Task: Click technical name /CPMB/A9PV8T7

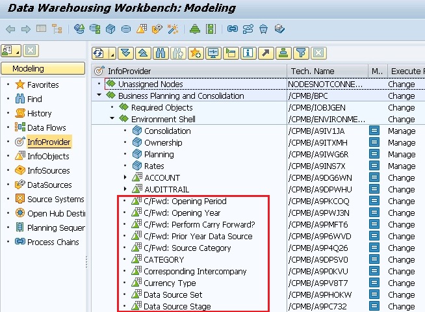Action: point(318,283)
